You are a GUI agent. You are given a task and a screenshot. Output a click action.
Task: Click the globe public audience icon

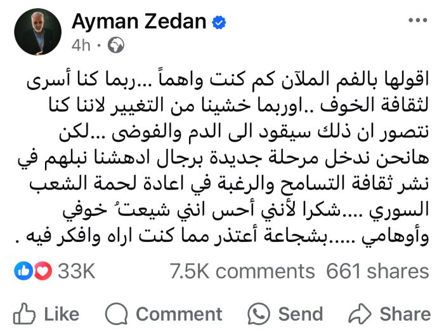[x=116, y=45]
